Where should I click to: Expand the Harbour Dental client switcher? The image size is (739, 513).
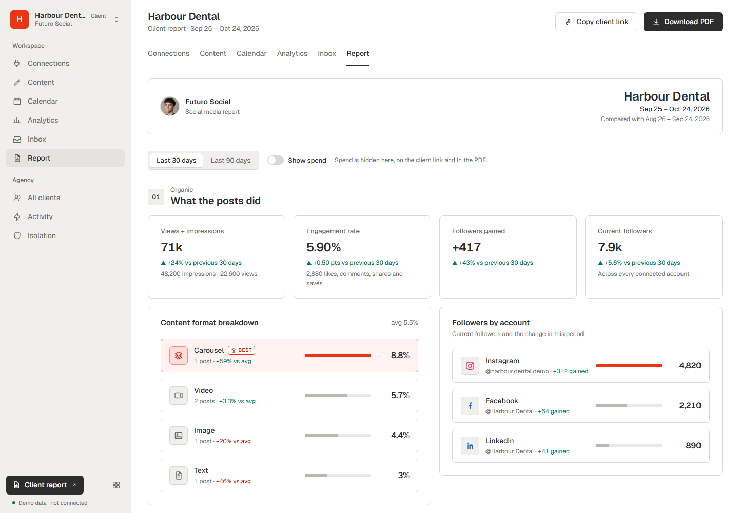pos(65,19)
